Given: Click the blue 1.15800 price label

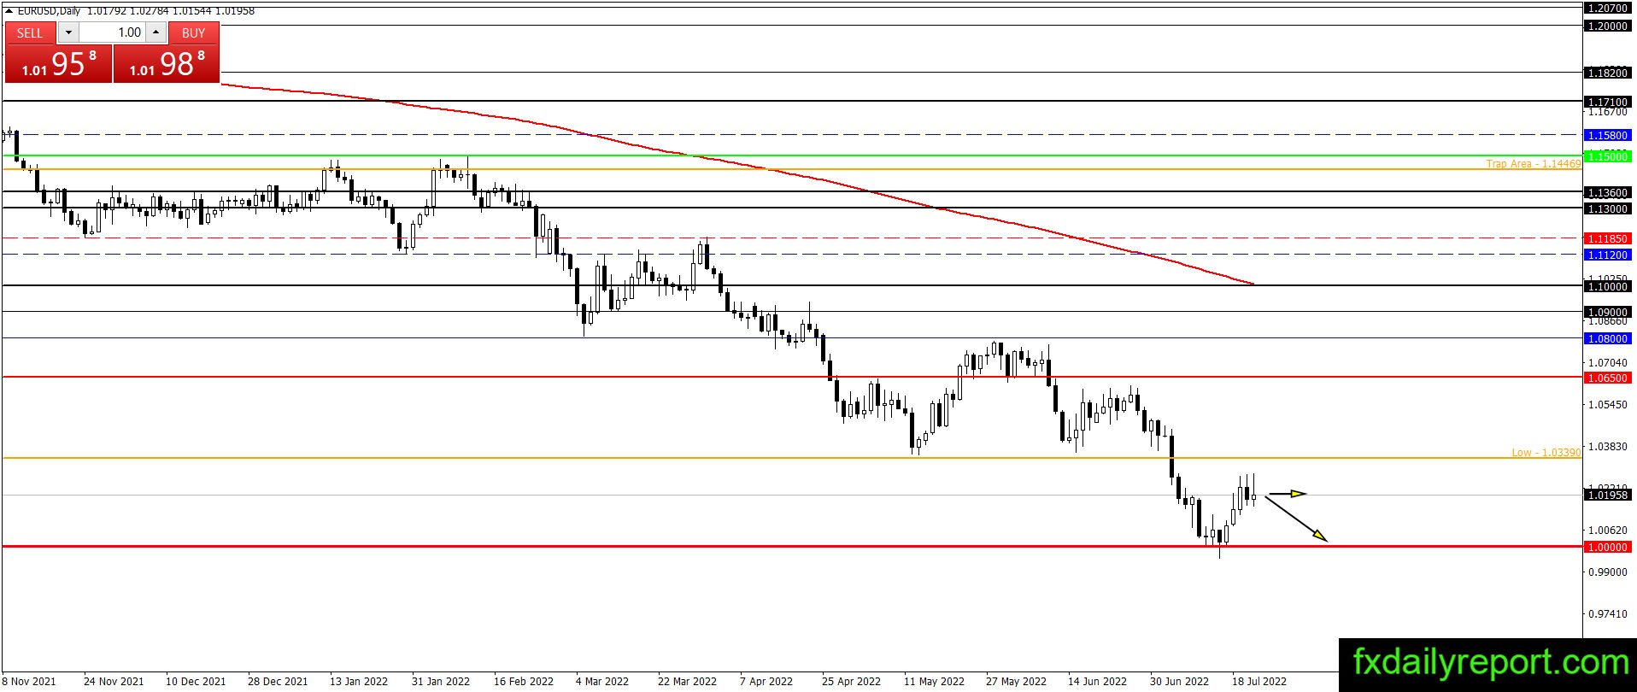Looking at the screenshot, I should [1607, 135].
